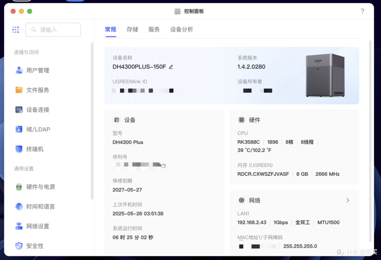Switch to the 存储 tab

pos(132,29)
